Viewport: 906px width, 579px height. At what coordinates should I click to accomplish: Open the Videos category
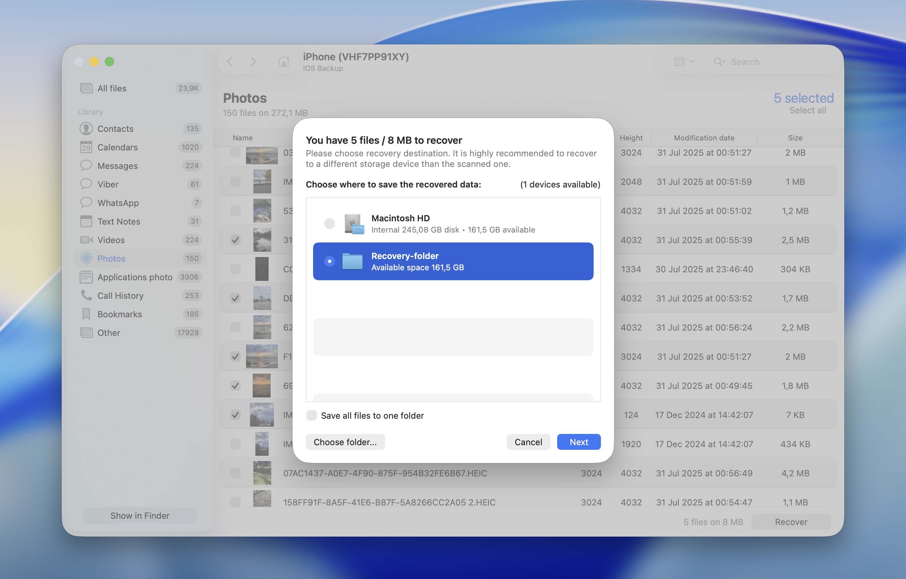(140, 240)
